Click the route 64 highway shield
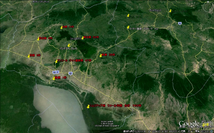The width and height of the screenshot is (214, 133). (180, 23)
